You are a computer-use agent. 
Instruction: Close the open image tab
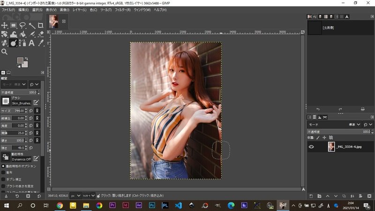[64, 21]
